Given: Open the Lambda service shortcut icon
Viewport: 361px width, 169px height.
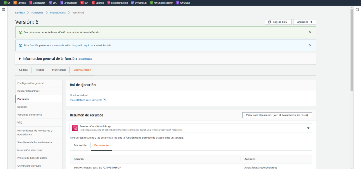Looking at the screenshot, I should [15, 3].
